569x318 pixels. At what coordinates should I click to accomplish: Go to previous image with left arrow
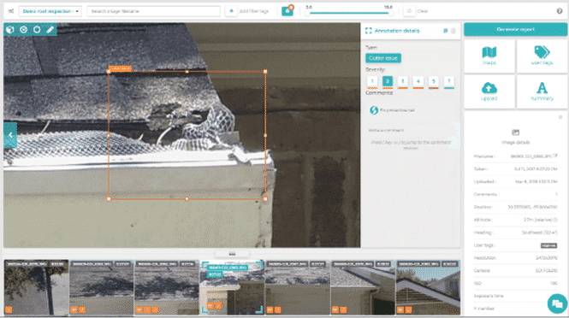coord(10,135)
